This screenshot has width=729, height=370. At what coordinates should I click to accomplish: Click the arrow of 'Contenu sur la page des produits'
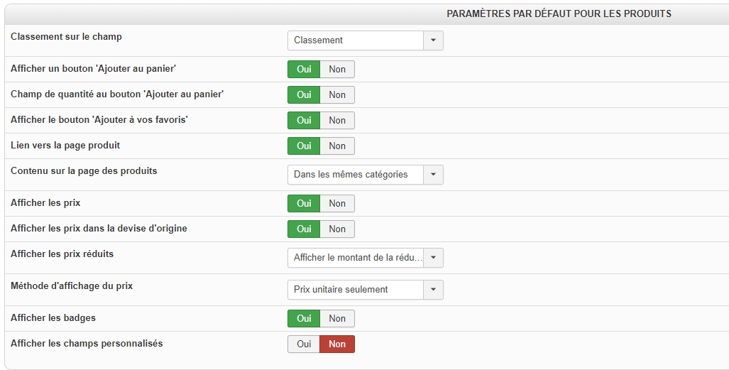pos(433,174)
